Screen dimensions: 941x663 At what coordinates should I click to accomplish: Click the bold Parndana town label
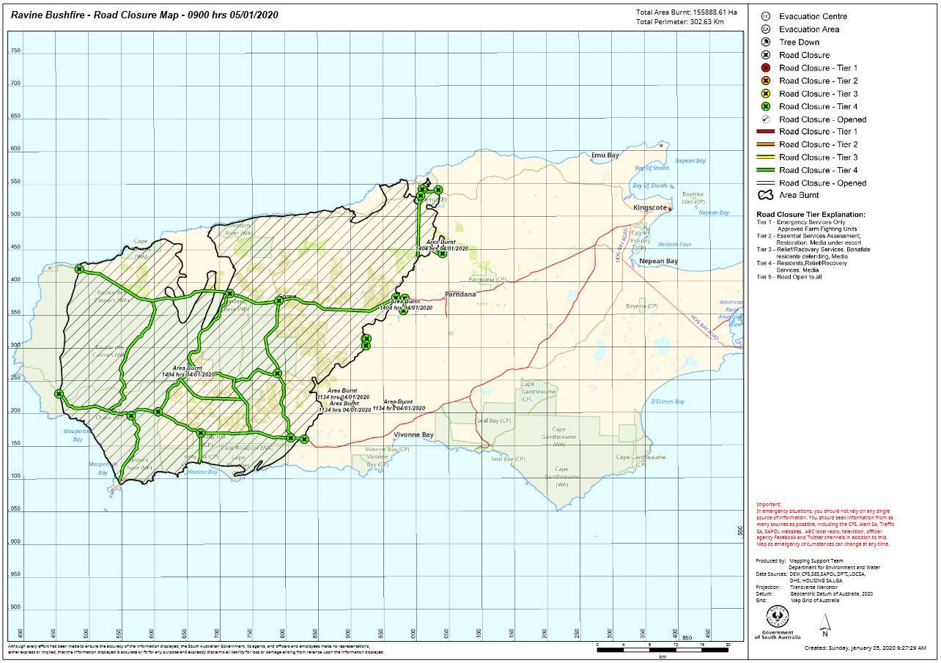tap(460, 295)
